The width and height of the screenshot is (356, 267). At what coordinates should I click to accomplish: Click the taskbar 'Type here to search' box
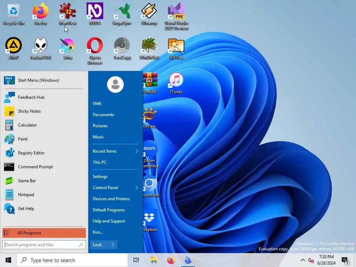click(x=72, y=260)
